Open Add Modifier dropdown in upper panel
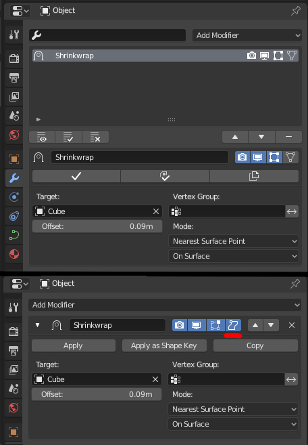This screenshot has width=308, height=445. (x=247, y=35)
